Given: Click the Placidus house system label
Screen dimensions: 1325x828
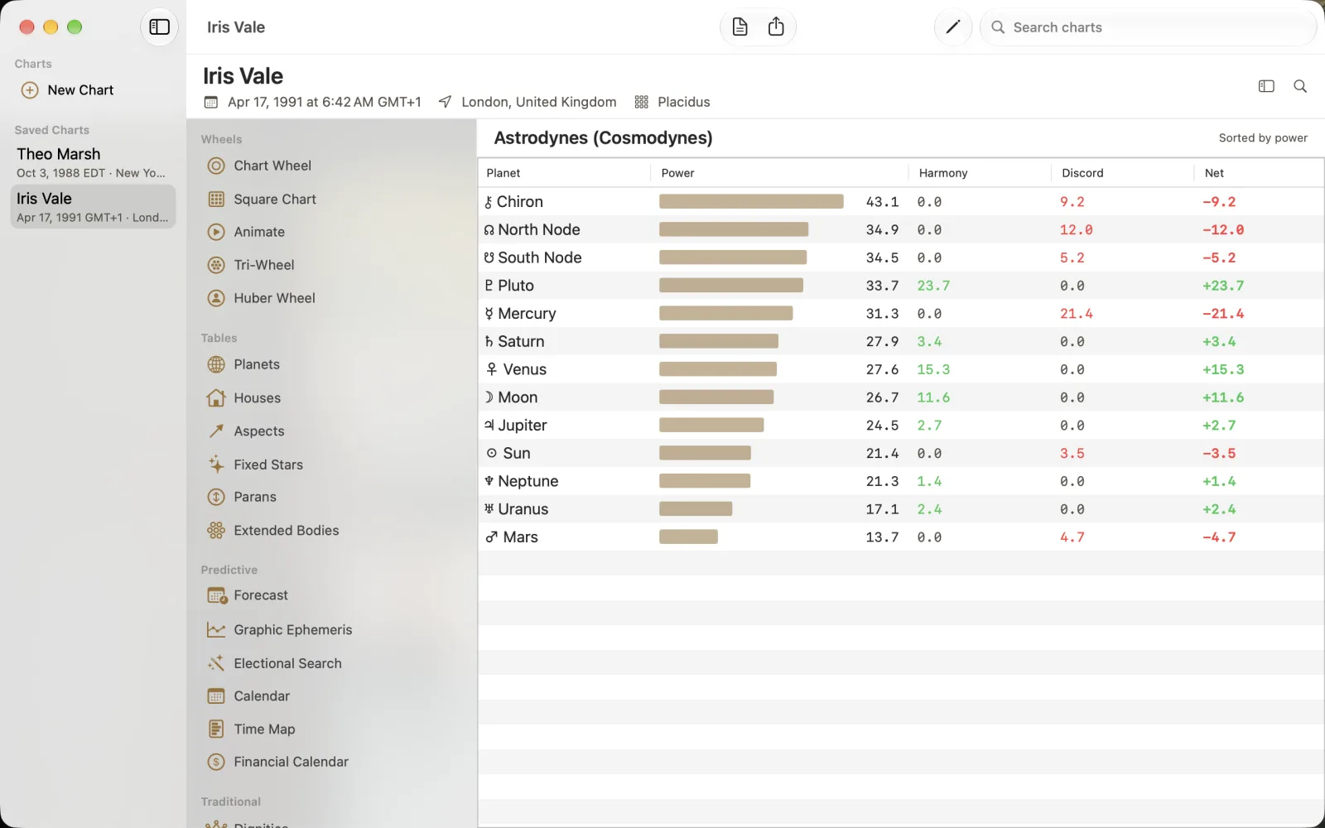Looking at the screenshot, I should (683, 102).
